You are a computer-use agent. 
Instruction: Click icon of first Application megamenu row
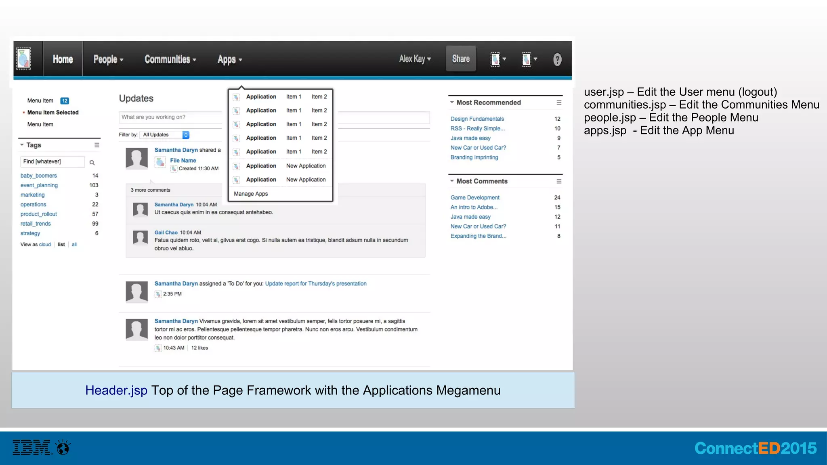pos(237,97)
